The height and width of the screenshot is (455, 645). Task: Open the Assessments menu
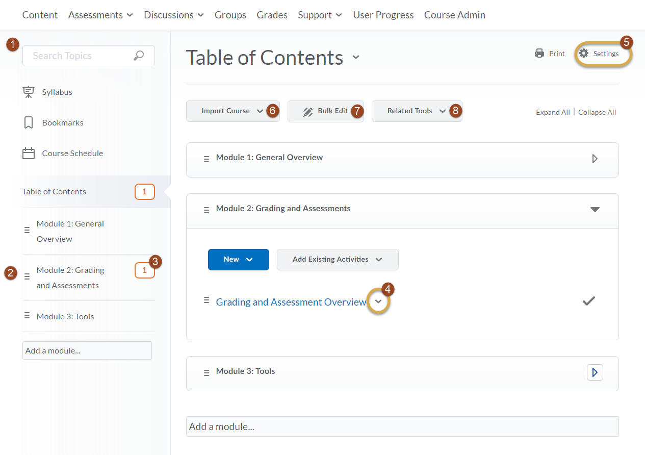pyautogui.click(x=101, y=15)
